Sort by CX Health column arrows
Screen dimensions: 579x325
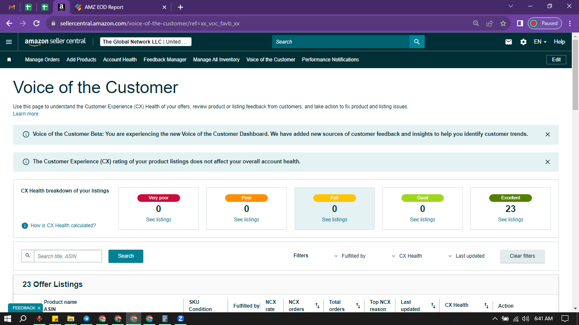pyautogui.click(x=487, y=306)
